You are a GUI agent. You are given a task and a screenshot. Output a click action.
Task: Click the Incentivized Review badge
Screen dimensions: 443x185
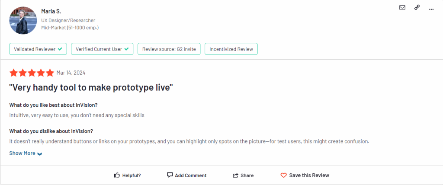[231, 49]
